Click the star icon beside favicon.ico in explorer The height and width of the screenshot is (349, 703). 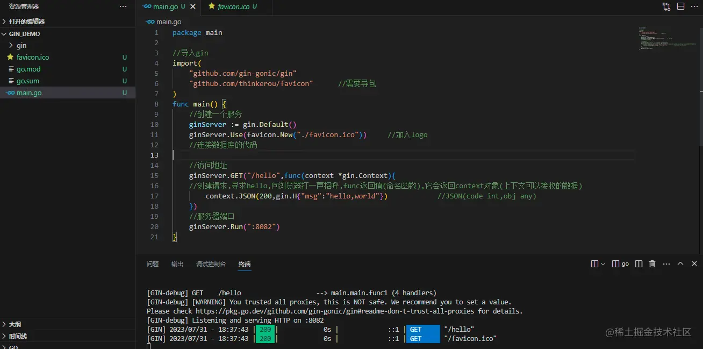[10, 57]
